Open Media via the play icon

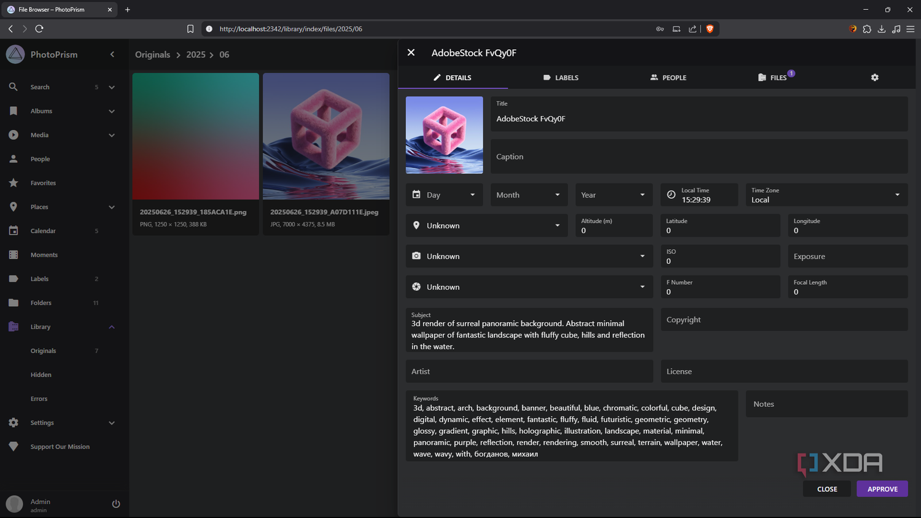[x=14, y=135]
